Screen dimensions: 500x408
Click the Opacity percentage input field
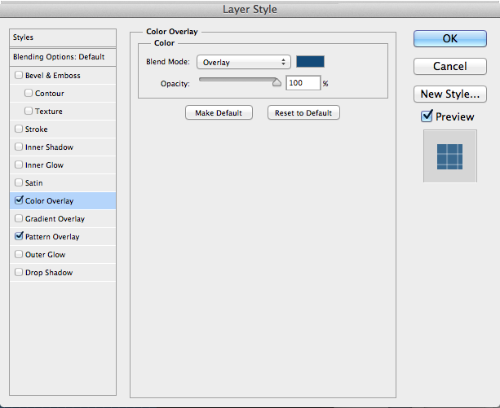click(303, 83)
